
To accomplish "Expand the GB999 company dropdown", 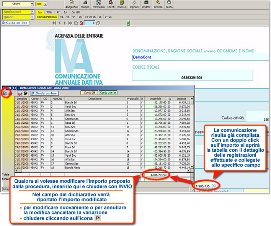I will tap(33, 4).
